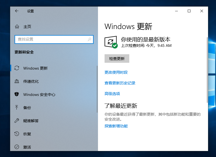Viewport: 216px width, 157px height.
Task: Click the search magnifier icon in settings box
Action: [89, 39]
